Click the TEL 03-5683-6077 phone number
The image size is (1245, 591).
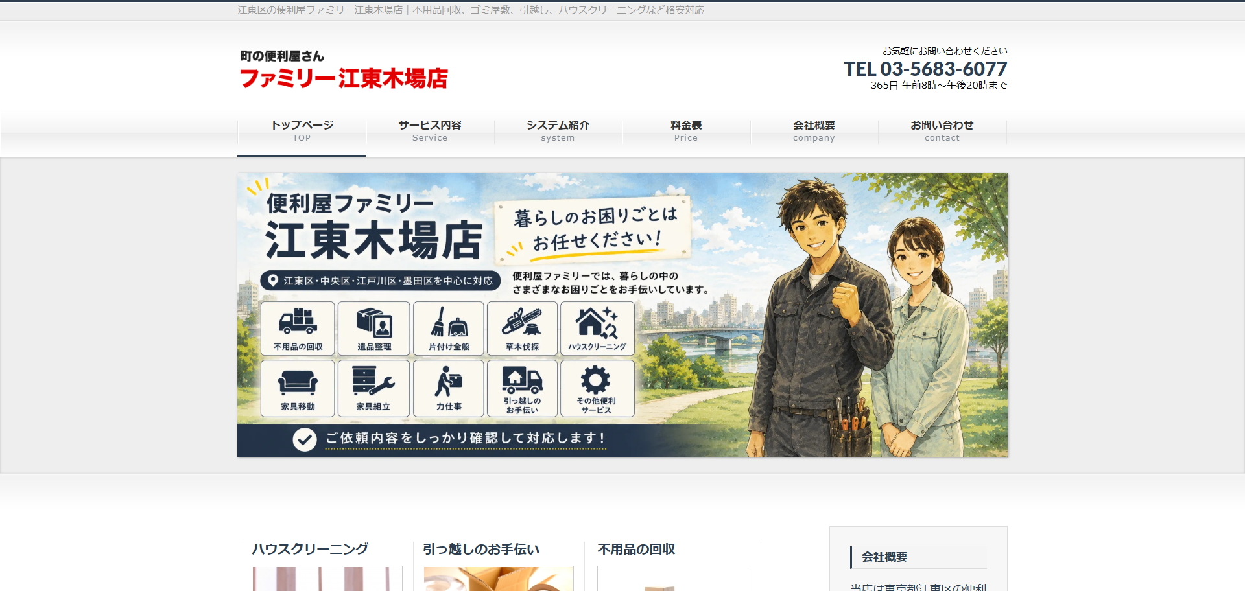click(x=925, y=69)
